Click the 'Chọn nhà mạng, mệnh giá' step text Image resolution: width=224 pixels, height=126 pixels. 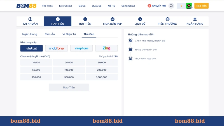[x=150, y=41]
